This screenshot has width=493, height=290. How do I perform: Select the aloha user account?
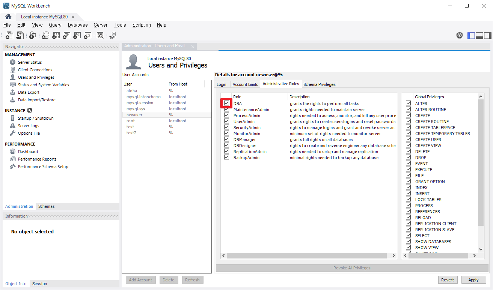[167, 91]
